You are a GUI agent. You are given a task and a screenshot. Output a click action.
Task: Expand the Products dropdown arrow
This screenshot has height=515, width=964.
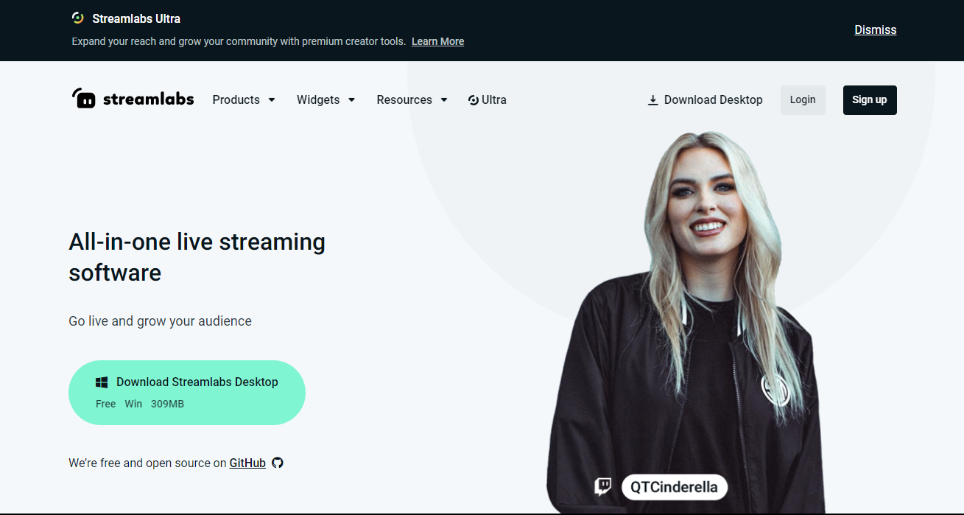point(272,100)
